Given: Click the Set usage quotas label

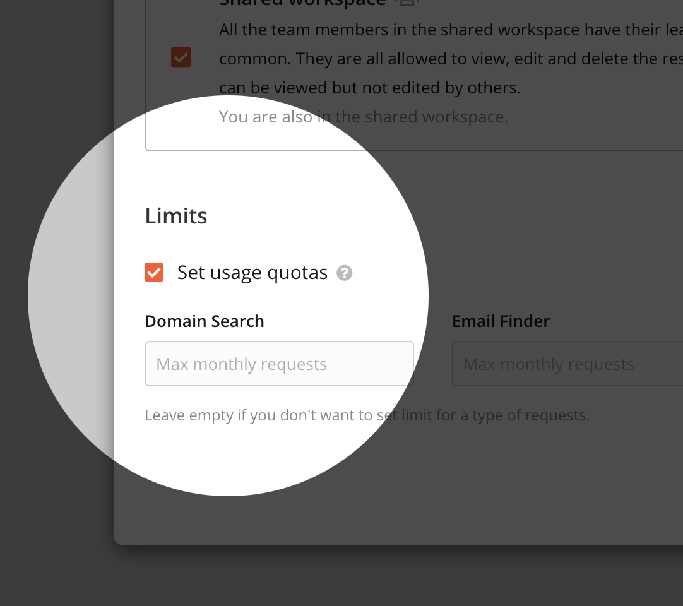Looking at the screenshot, I should click(252, 273).
